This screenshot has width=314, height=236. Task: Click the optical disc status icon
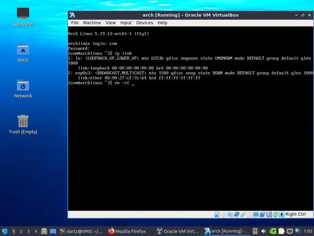tap(224, 214)
